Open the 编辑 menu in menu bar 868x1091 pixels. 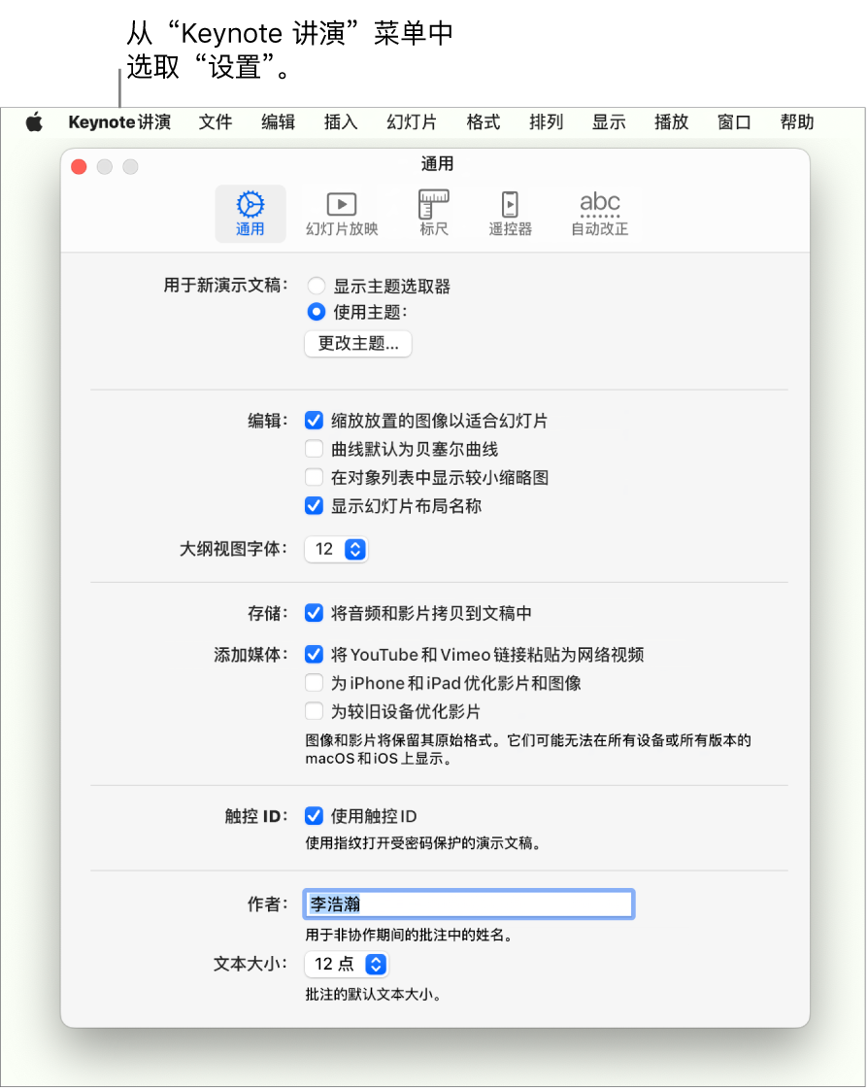[x=279, y=122]
